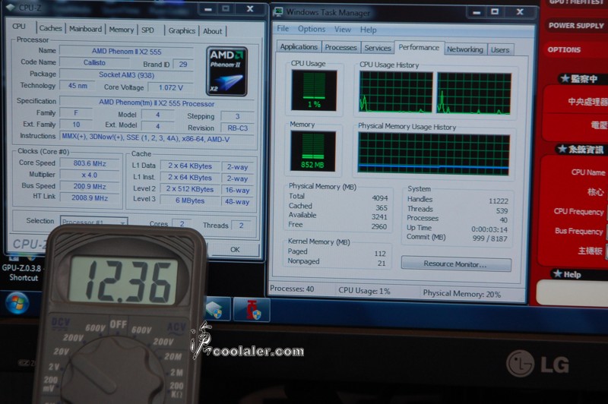
Task: Click the Help star label in the red panel
Action: point(567,274)
